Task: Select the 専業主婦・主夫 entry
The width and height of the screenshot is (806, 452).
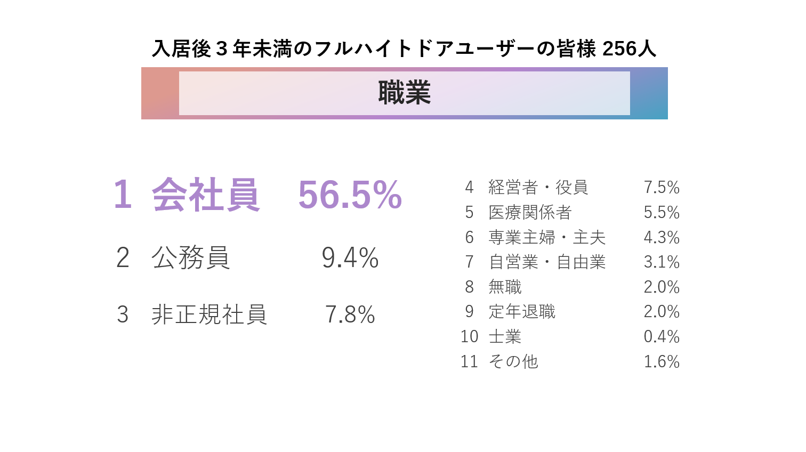Action: click(x=547, y=237)
